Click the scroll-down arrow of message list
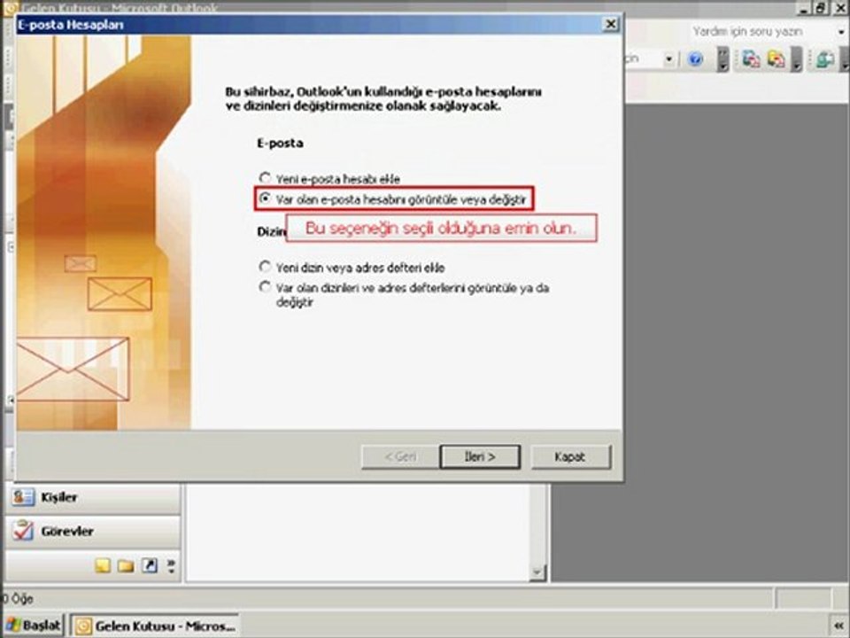 point(537,572)
